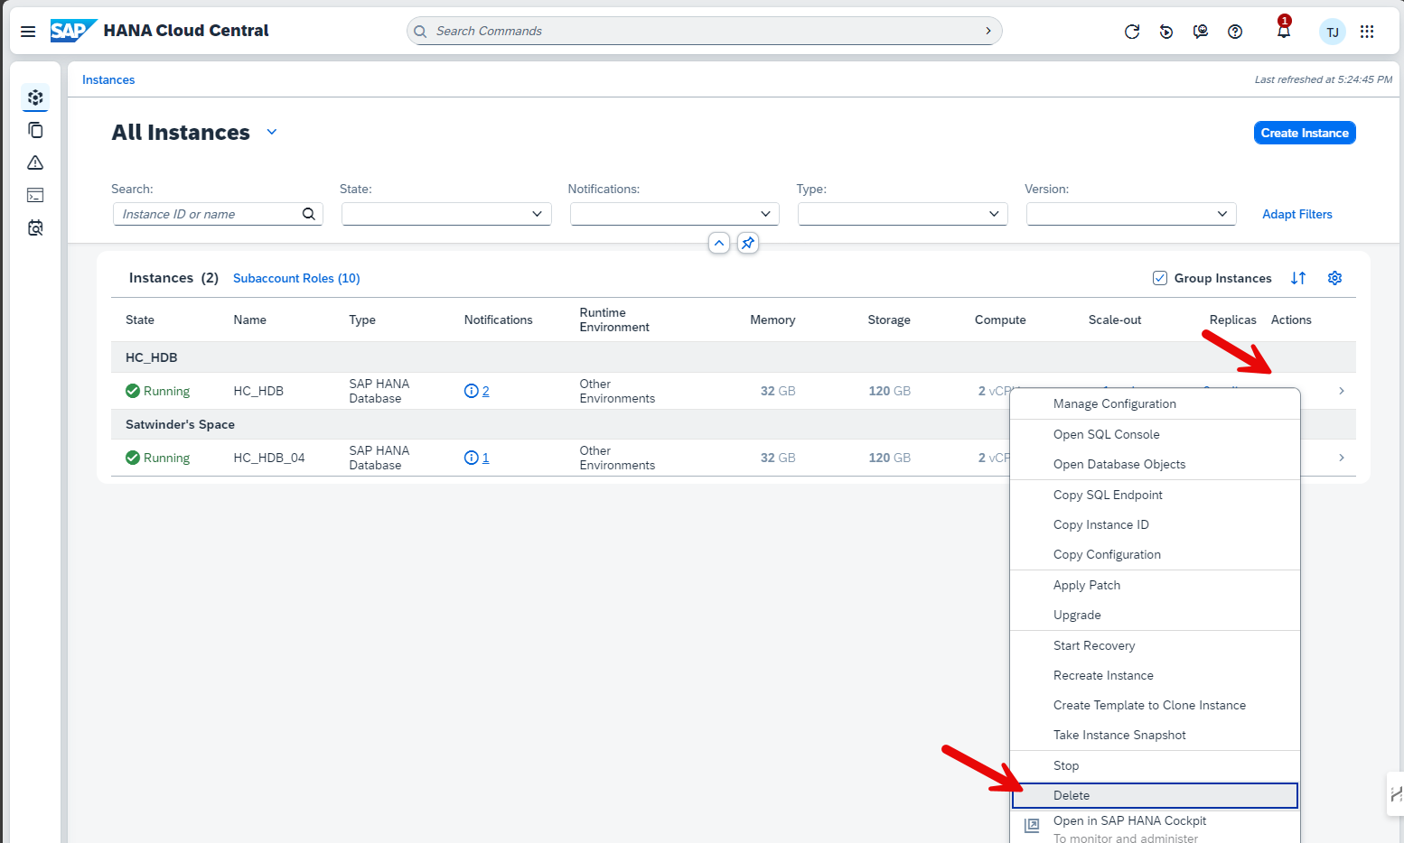
Task: Toggle the Group Instances checkbox
Action: 1160,278
